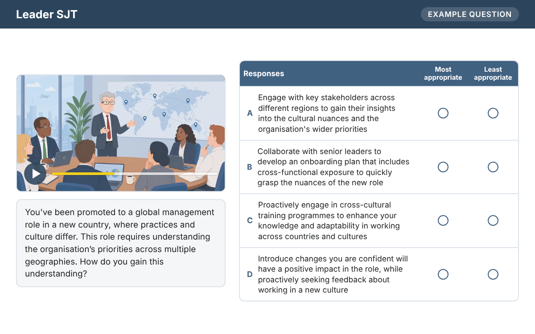The width and height of the screenshot is (535, 334).
Task: Click the scenario video illustration
Action: (x=121, y=133)
